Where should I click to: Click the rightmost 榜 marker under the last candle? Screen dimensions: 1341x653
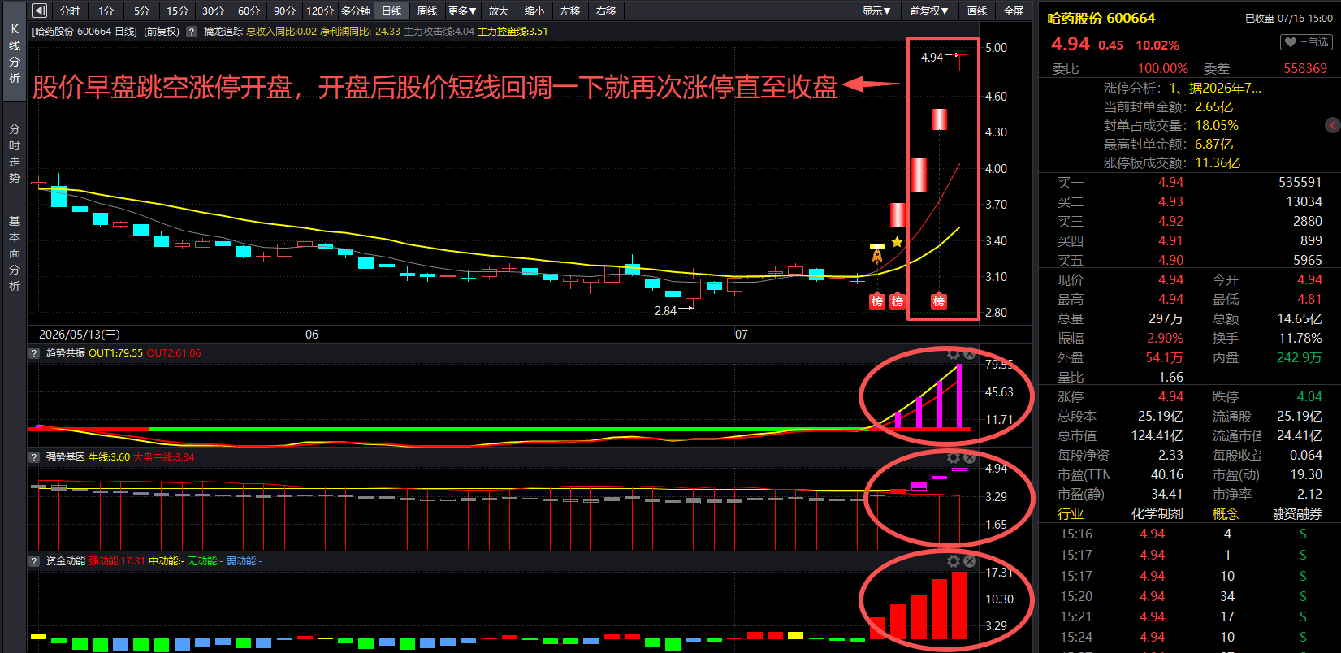pyautogui.click(x=939, y=301)
